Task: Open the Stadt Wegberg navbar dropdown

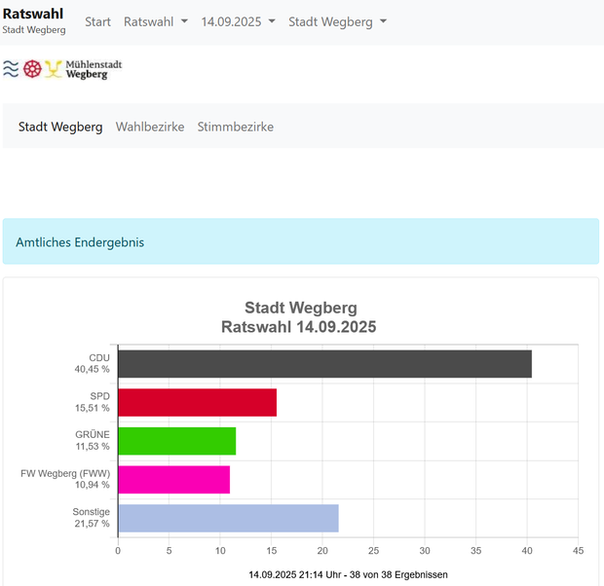Action: point(337,21)
